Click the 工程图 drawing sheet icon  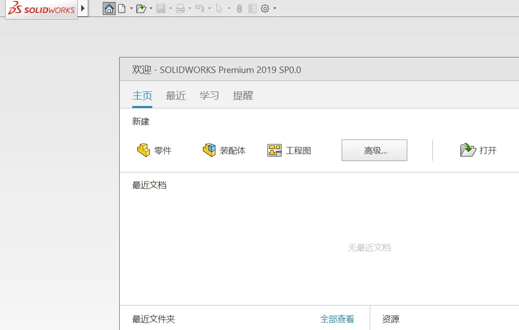pyautogui.click(x=275, y=150)
